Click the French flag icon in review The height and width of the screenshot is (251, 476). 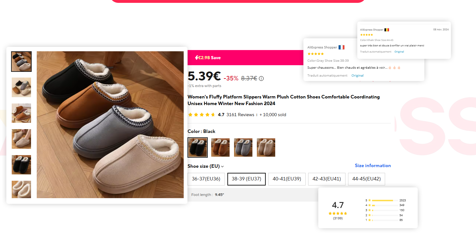[x=341, y=47]
